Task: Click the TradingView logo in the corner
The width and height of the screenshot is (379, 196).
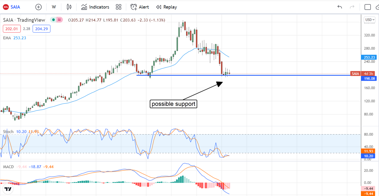Action: pyautogui.click(x=8, y=189)
